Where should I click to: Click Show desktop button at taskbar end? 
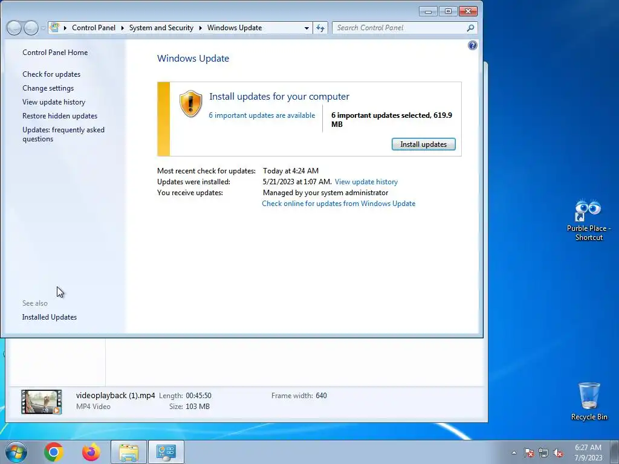(615, 452)
